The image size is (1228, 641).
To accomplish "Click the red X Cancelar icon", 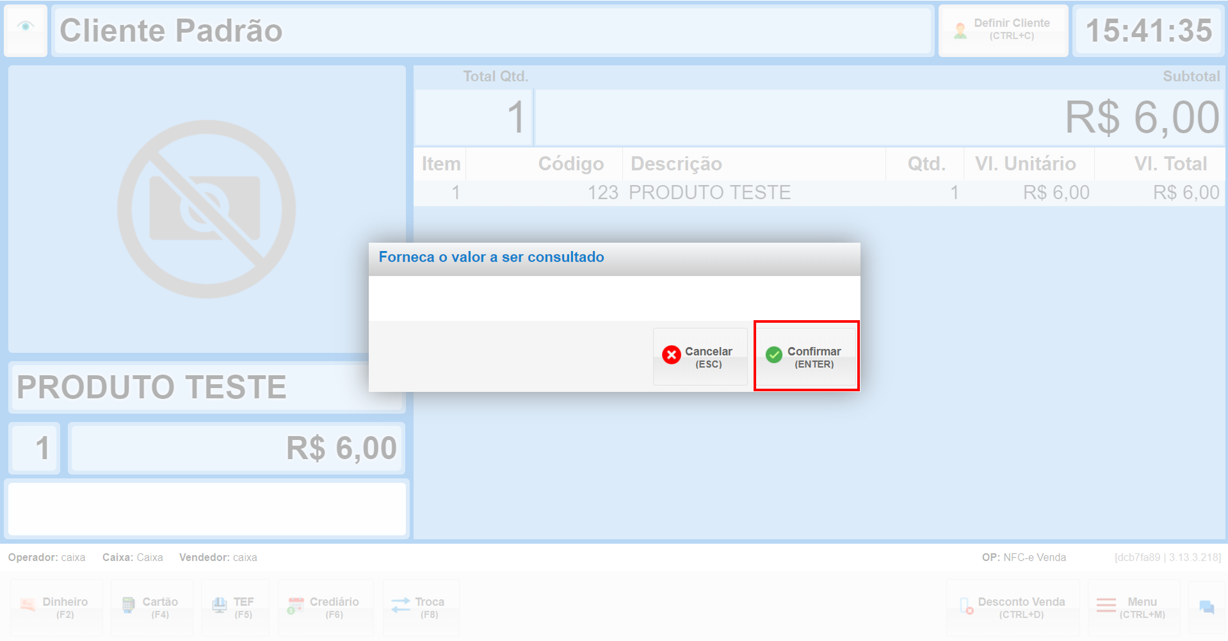I will point(671,355).
